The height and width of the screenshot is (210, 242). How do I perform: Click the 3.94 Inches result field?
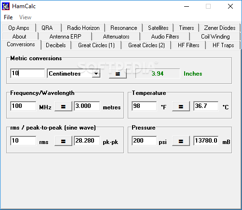click(x=158, y=74)
